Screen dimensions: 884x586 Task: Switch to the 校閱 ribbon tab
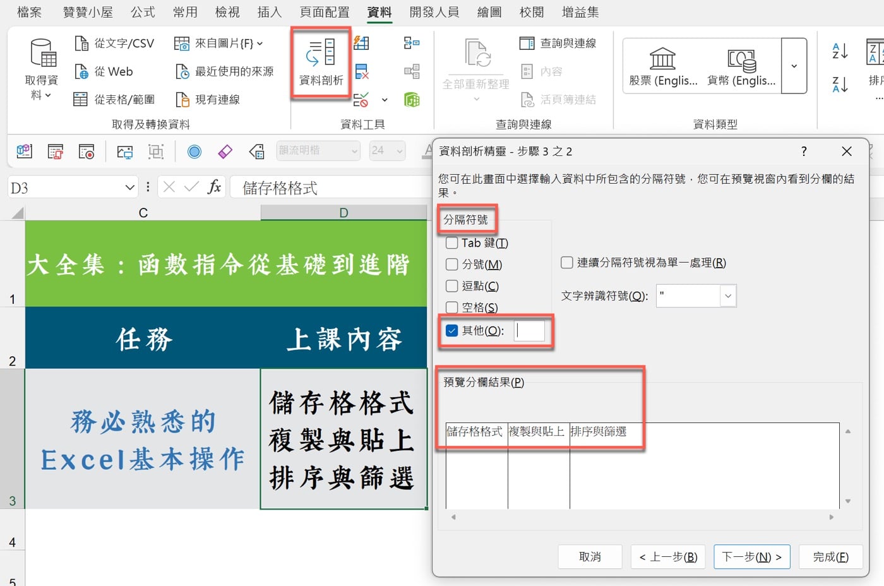(532, 12)
